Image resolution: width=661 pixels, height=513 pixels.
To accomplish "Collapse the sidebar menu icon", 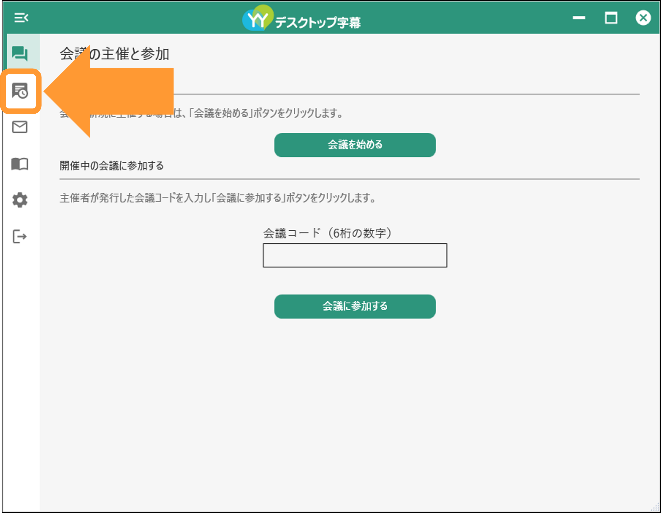I will click(21, 18).
